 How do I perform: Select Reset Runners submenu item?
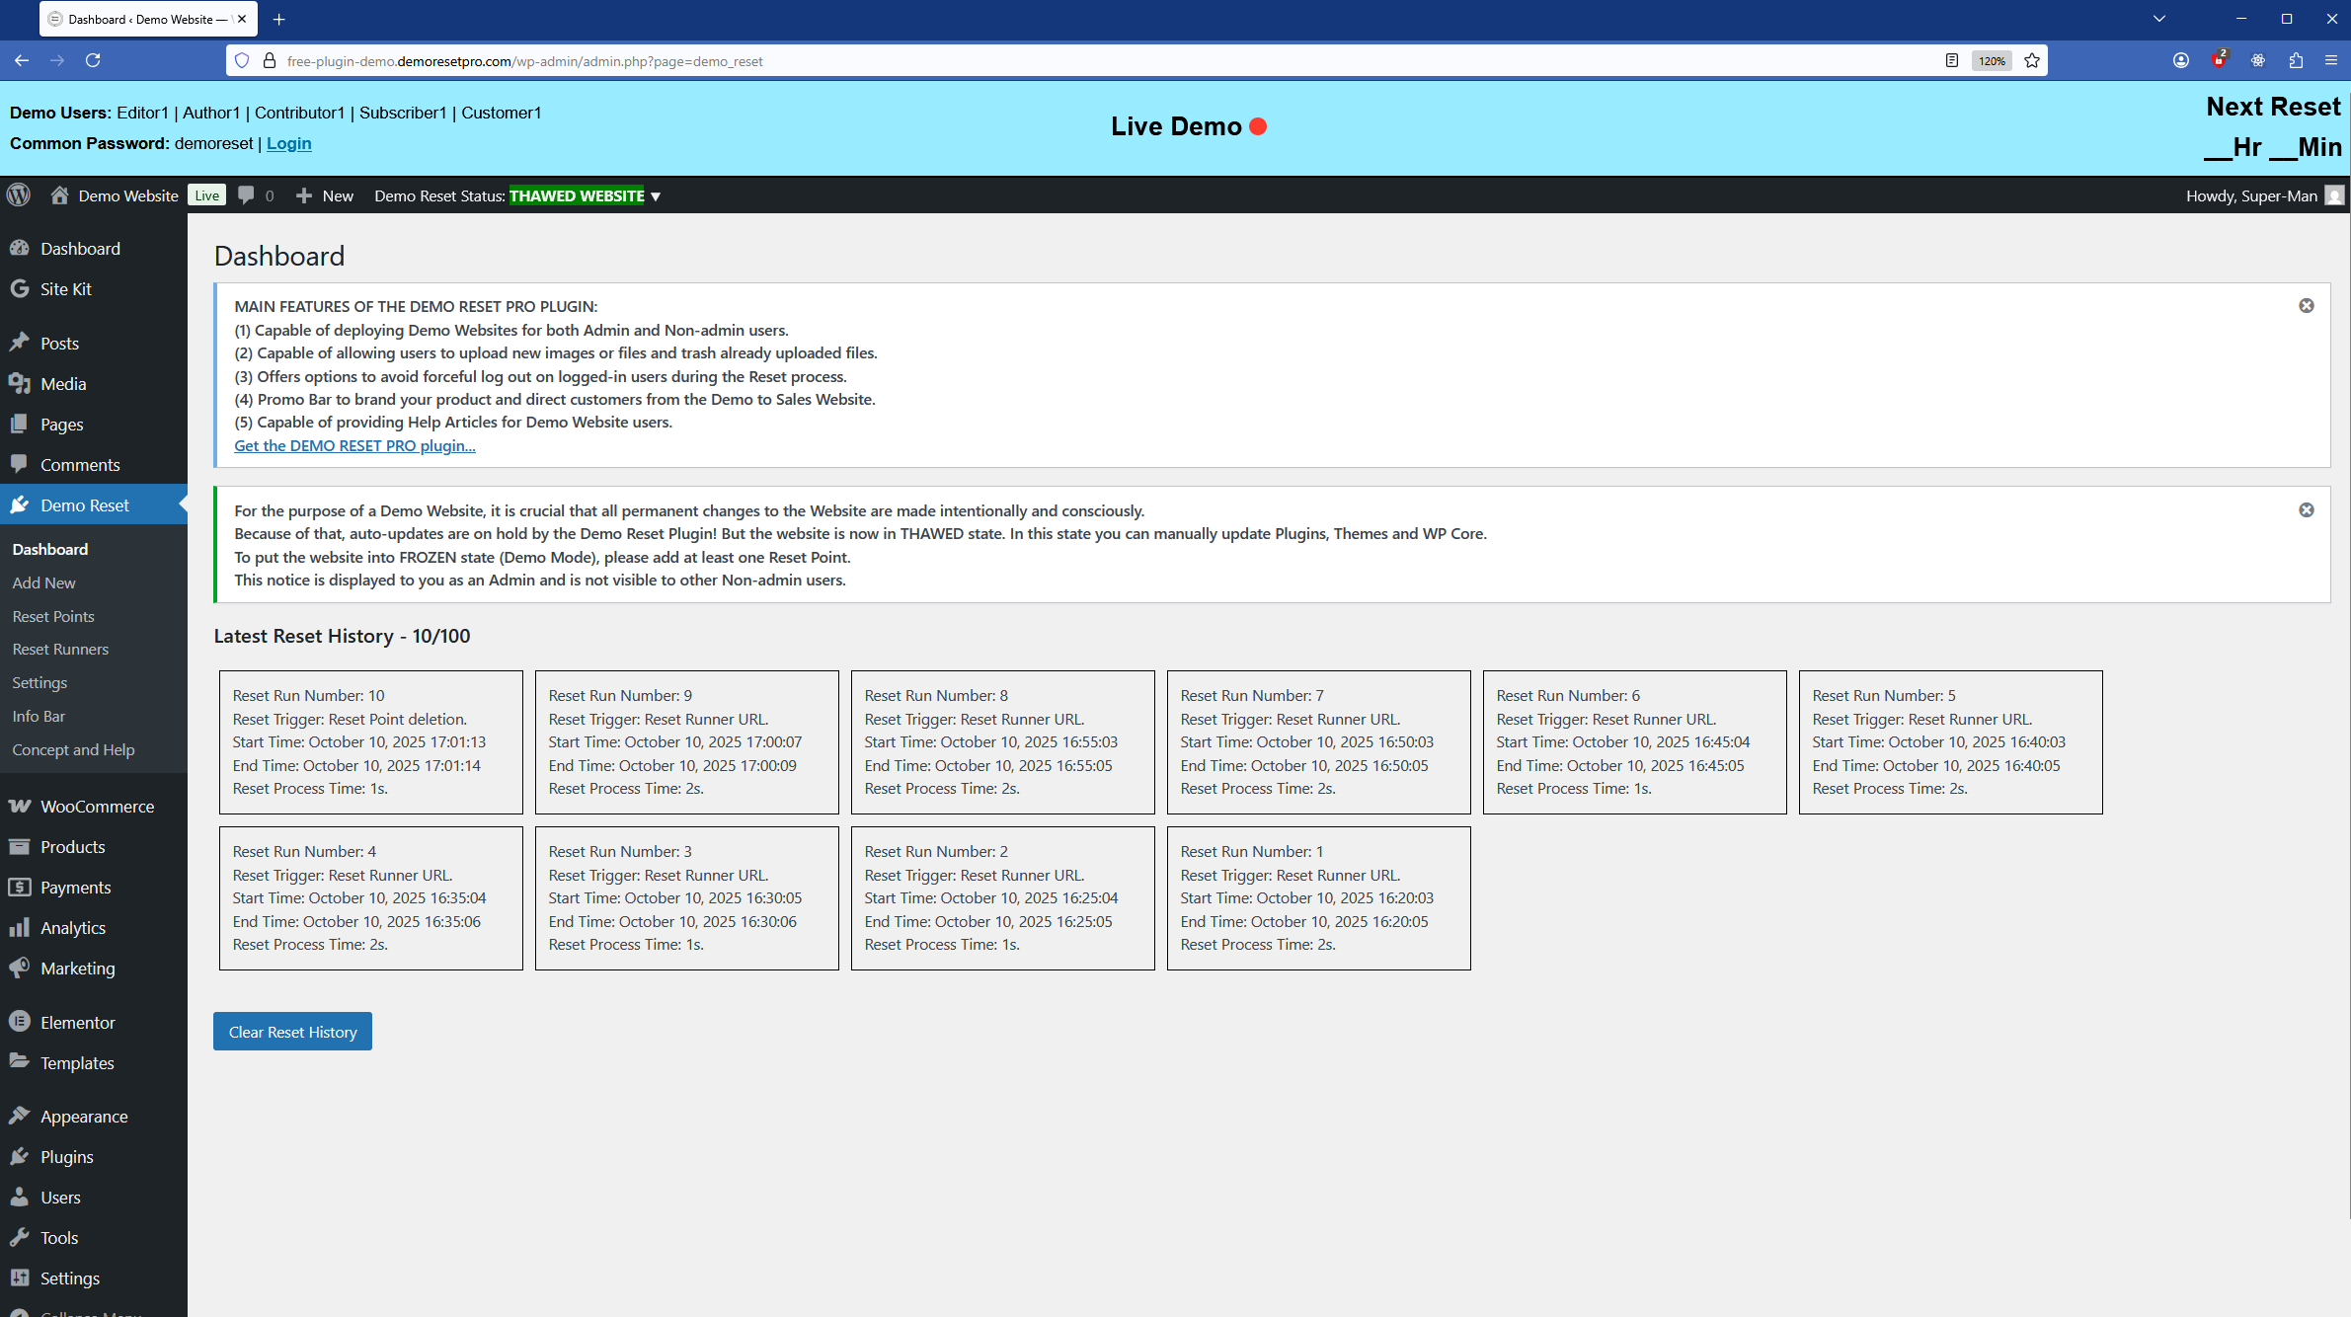pyautogui.click(x=60, y=649)
